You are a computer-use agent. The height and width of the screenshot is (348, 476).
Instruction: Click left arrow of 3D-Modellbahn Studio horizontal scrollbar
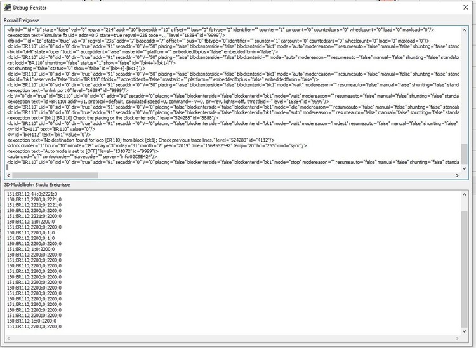click(x=8, y=338)
